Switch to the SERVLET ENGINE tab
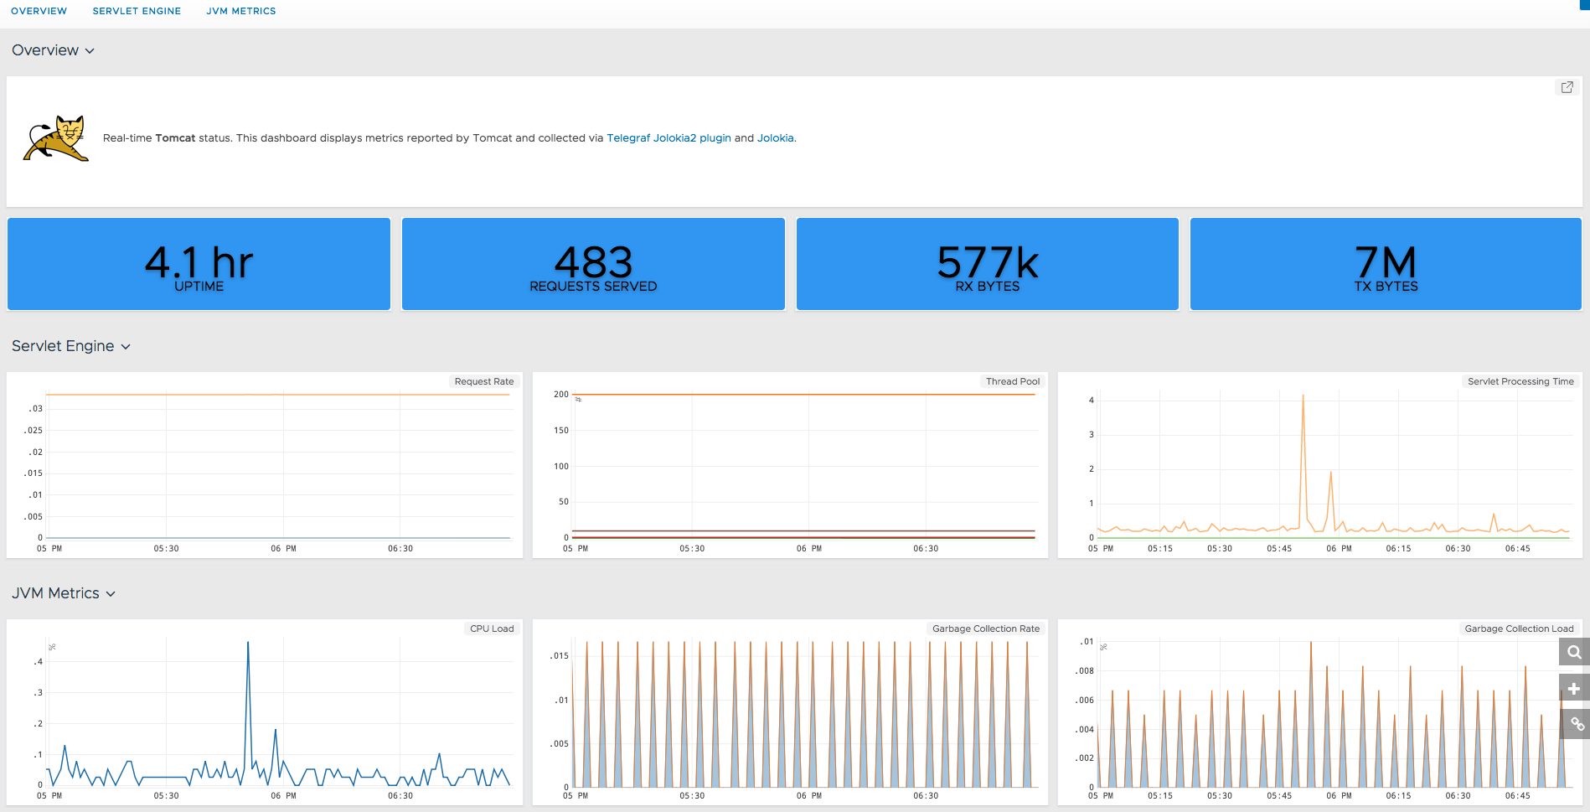Image resolution: width=1590 pixels, height=812 pixels. pos(137,11)
